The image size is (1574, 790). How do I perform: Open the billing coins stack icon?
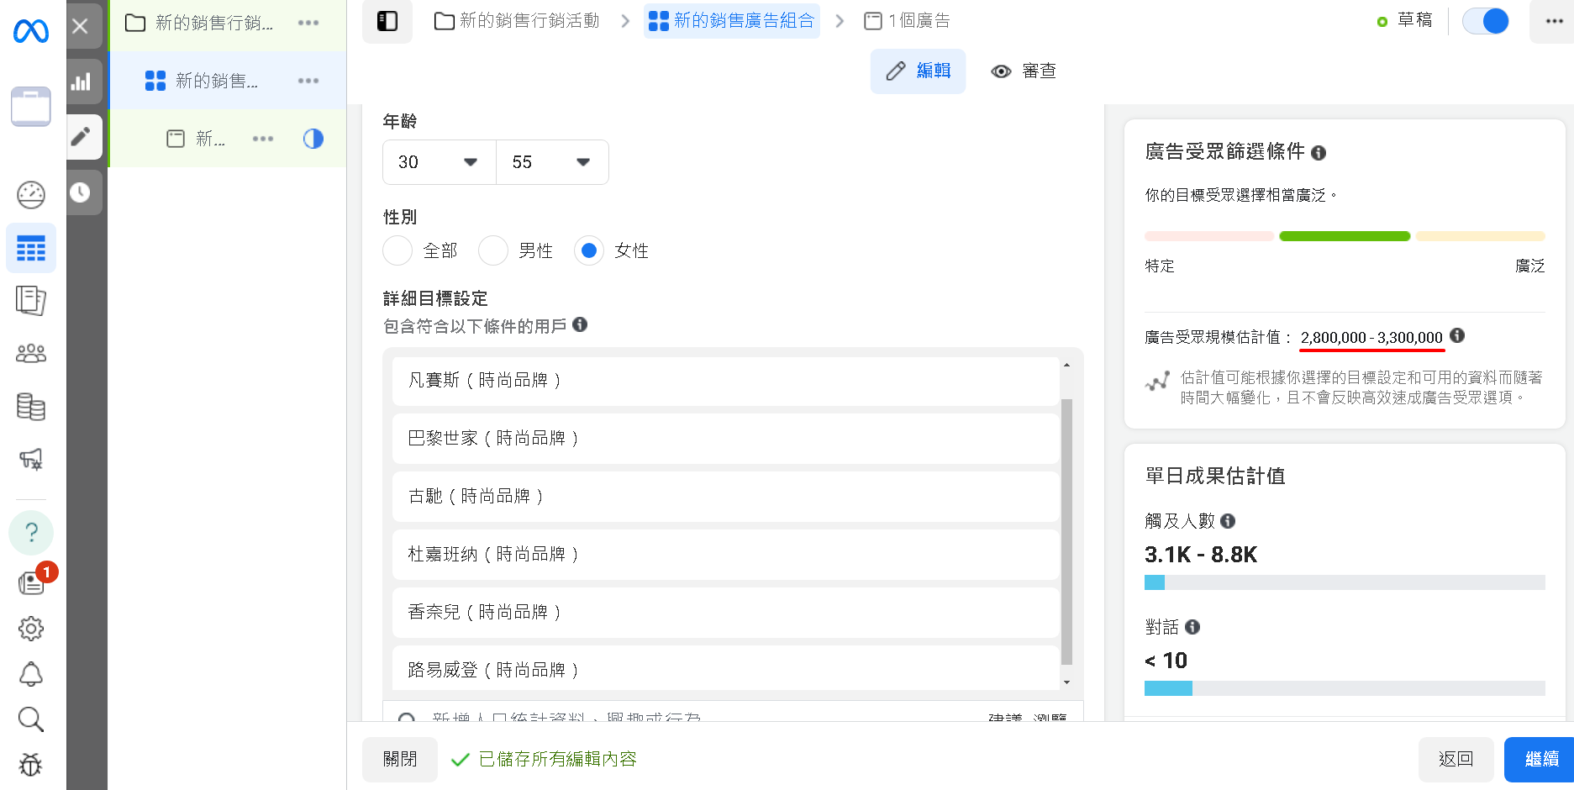(x=31, y=407)
